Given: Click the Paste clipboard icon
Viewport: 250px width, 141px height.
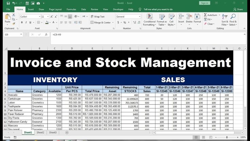Looking at the screenshot, I should pyautogui.click(x=7, y=17).
